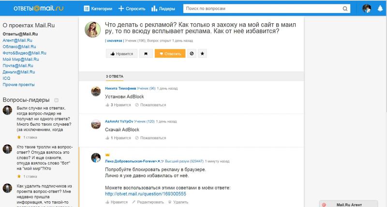
Task: Click the orange Ответить button
Action: [170, 54]
